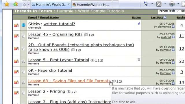Viewport: 185px width, 104px height.
Task: Click multi-page icon next to Lesson 4b title
Action: (86, 35)
